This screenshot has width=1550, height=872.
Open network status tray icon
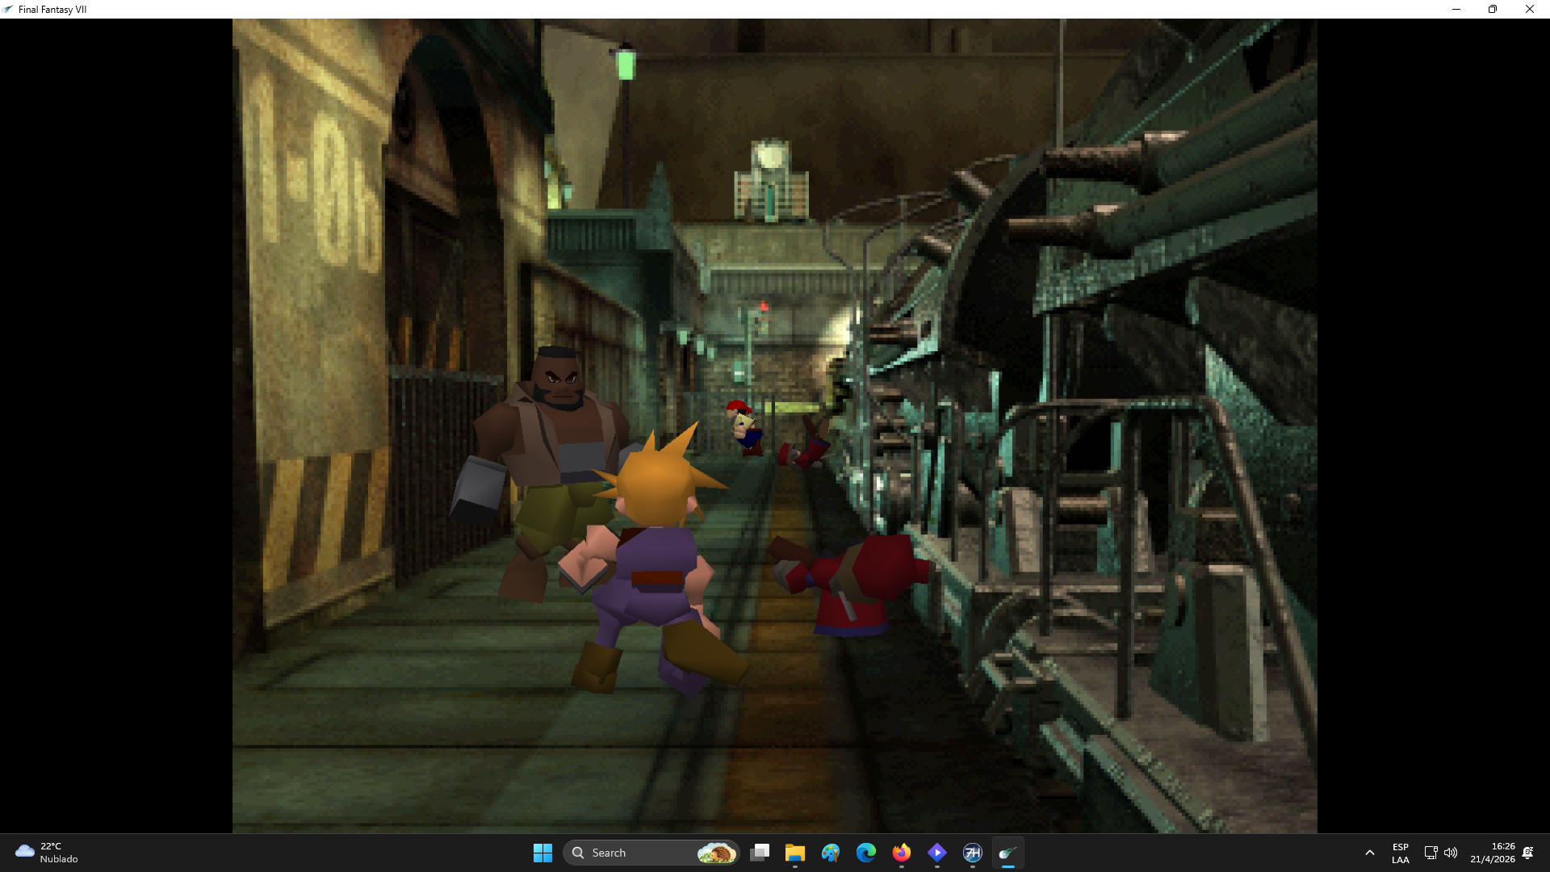click(x=1431, y=853)
